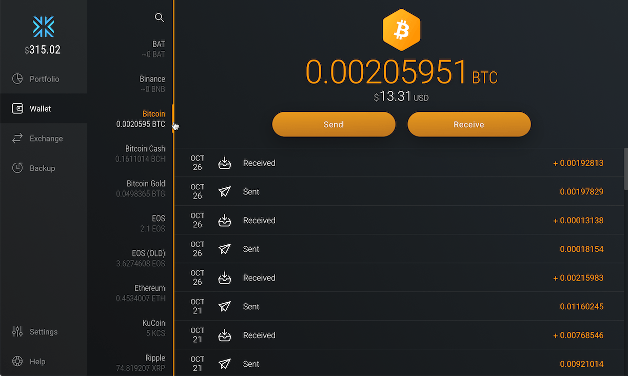Click the Portfolio pie chart icon
This screenshot has height=376, width=628.
pos(17,79)
